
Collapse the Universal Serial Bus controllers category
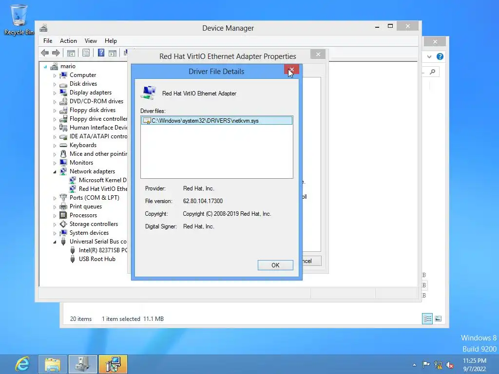point(55,242)
